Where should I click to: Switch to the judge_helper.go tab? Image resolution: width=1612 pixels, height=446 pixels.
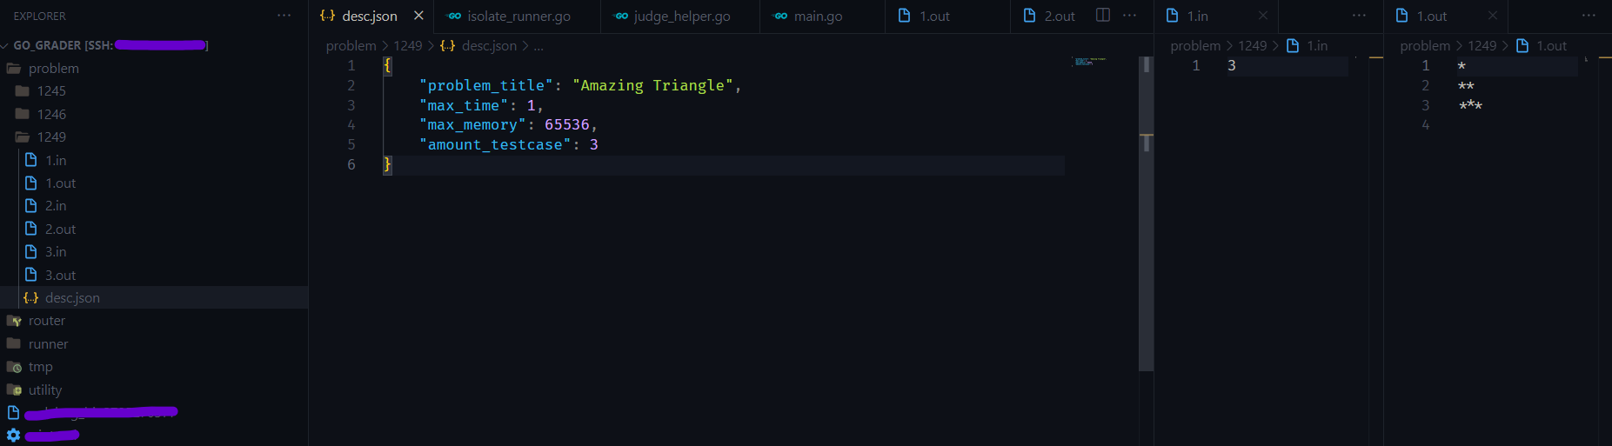click(x=681, y=16)
